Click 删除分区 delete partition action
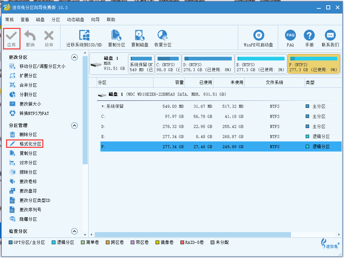The height and width of the screenshot is (258, 344). click(23, 134)
